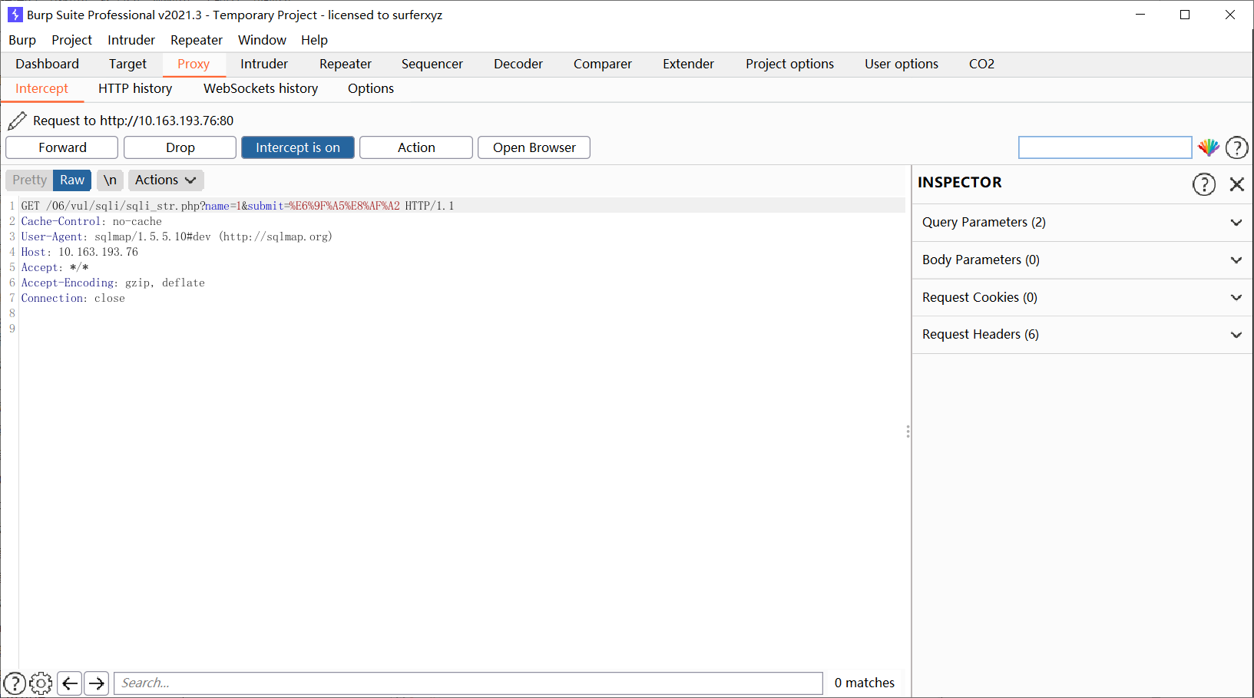The image size is (1254, 698).
Task: Click the top-right search input field
Action: [1105, 147]
